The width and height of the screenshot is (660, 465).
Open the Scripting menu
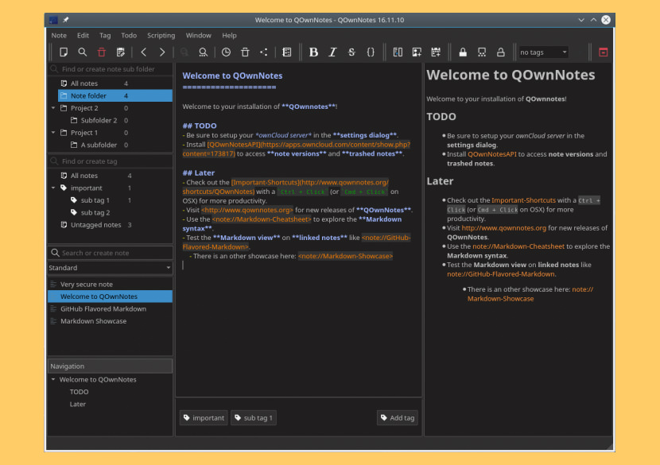pyautogui.click(x=161, y=35)
